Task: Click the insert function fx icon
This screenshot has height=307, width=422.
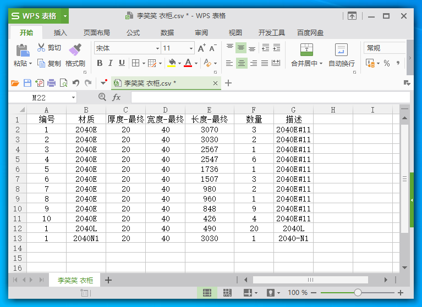Action: 117,97
